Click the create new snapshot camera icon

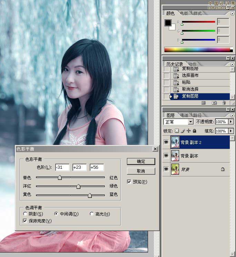tap(214, 103)
